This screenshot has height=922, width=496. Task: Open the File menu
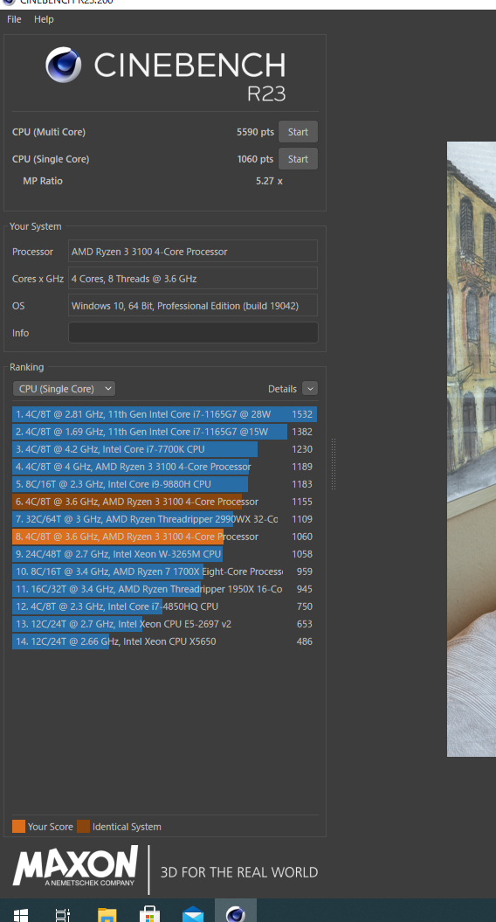pyautogui.click(x=14, y=19)
